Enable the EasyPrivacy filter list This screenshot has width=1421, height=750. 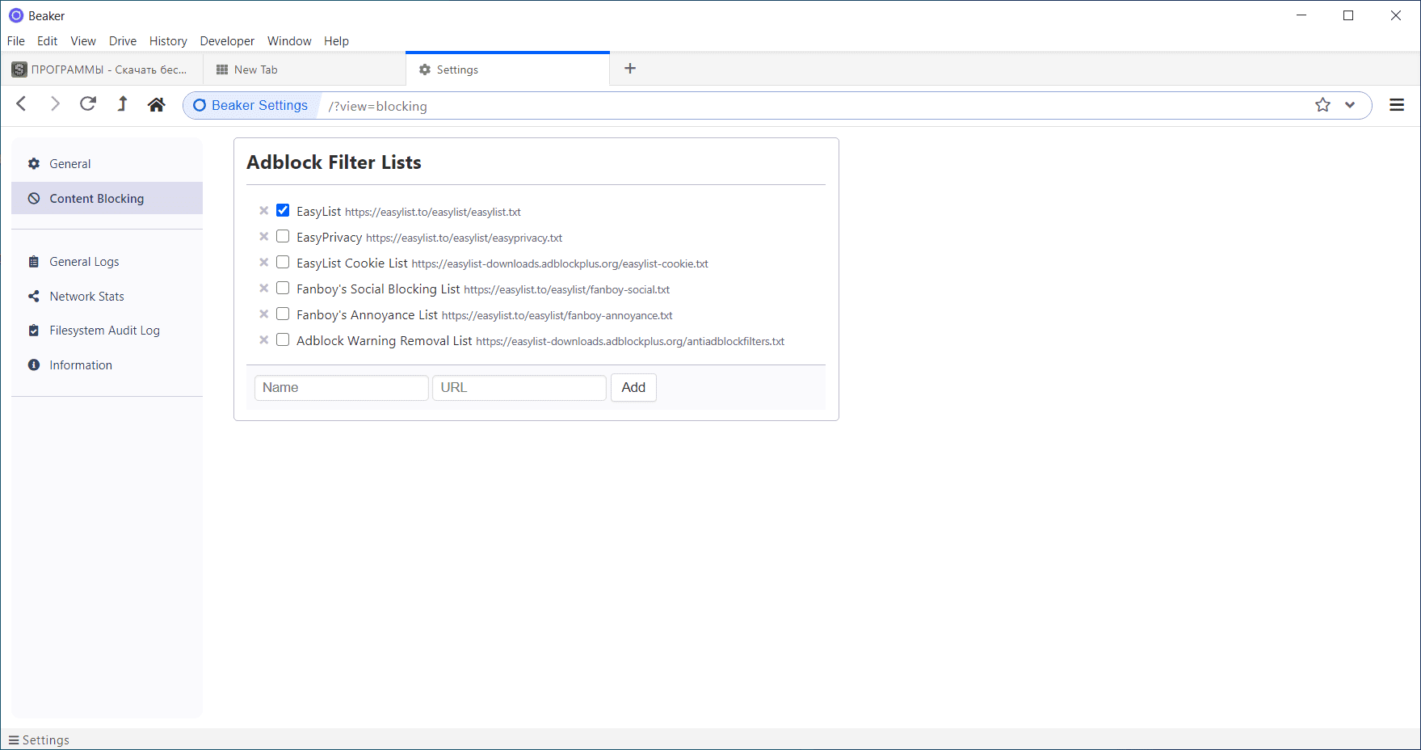click(283, 236)
